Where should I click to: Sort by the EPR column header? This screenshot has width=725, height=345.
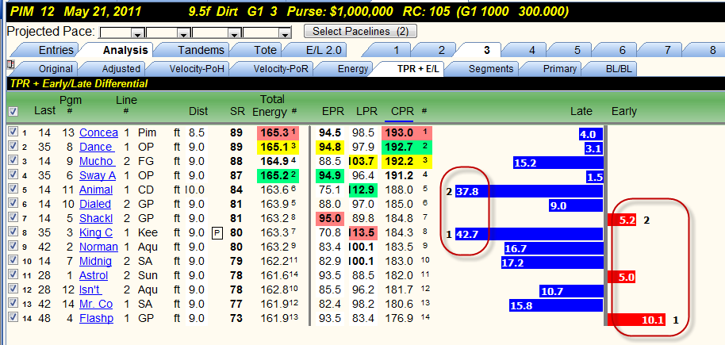(332, 111)
